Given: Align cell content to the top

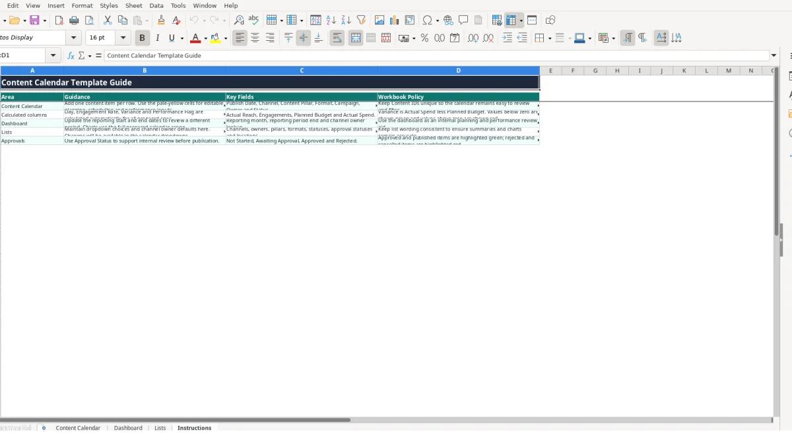Looking at the screenshot, I should pyautogui.click(x=288, y=38).
